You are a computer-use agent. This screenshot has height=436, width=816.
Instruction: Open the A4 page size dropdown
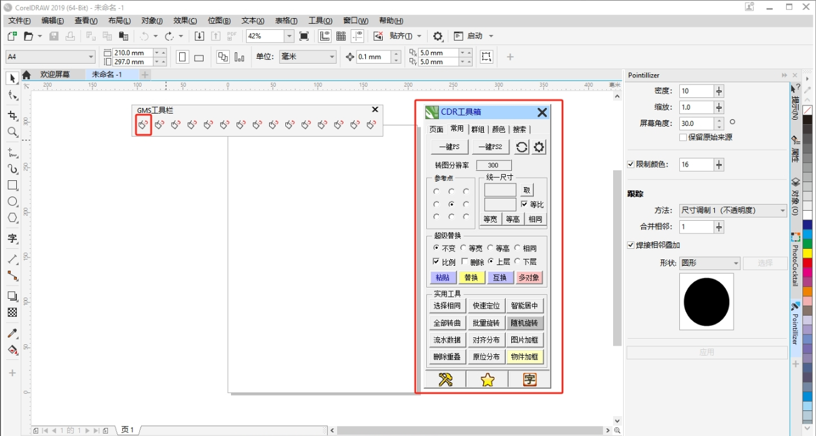coord(91,57)
